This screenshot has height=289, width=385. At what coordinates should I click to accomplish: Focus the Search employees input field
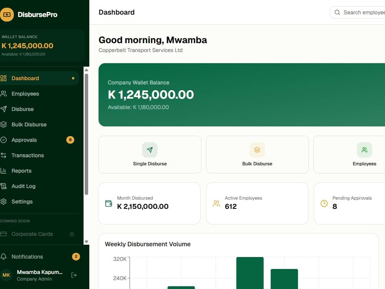coord(357,12)
